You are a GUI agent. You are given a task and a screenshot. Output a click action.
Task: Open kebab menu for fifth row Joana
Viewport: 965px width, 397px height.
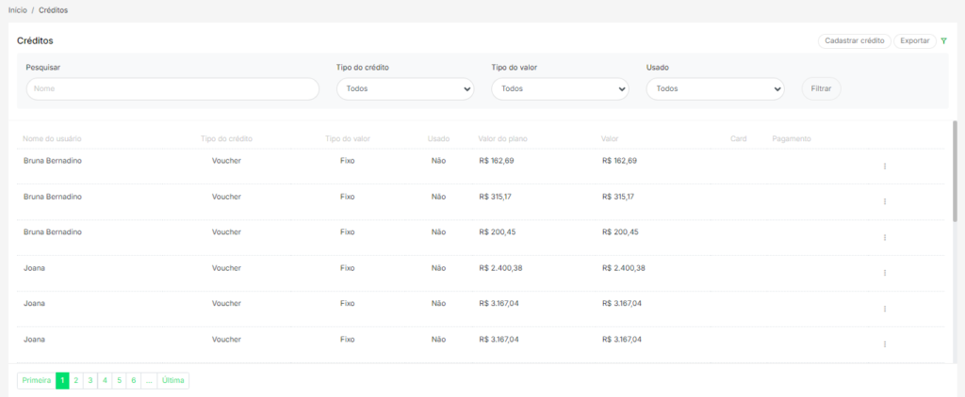point(885,309)
